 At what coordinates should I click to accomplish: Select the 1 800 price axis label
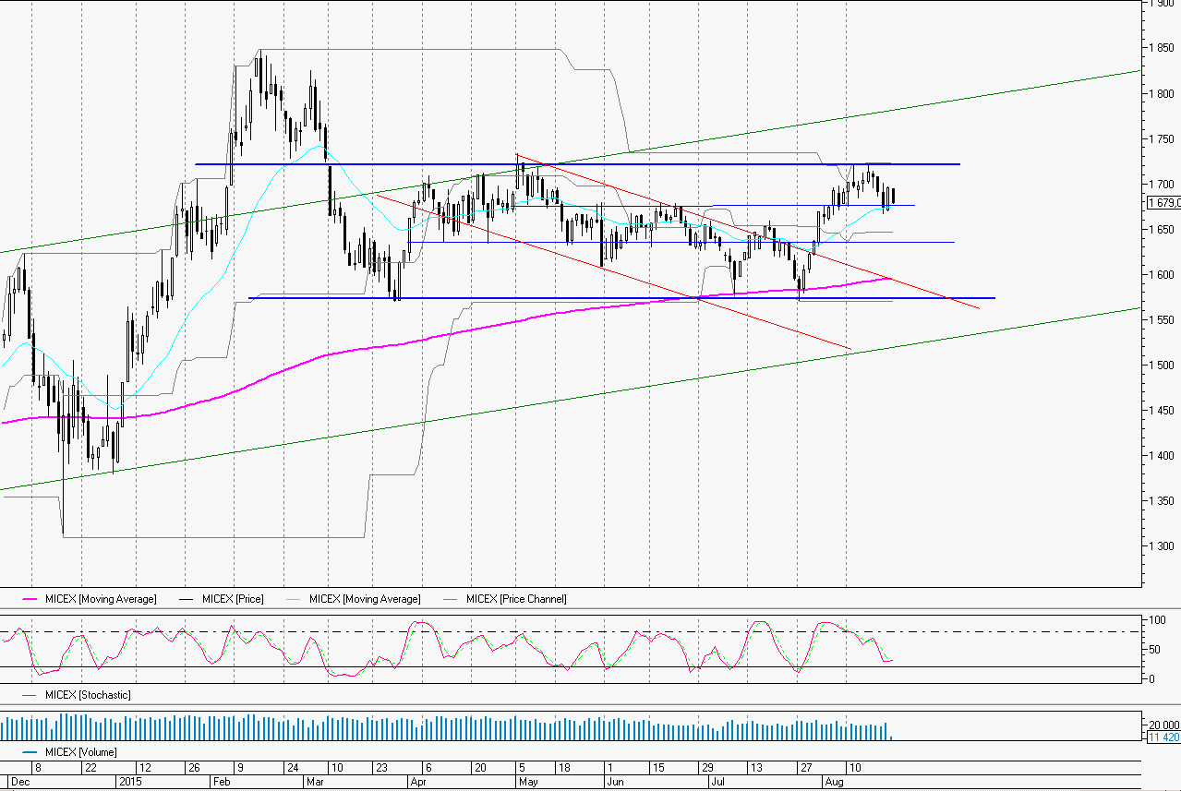tap(1162, 93)
